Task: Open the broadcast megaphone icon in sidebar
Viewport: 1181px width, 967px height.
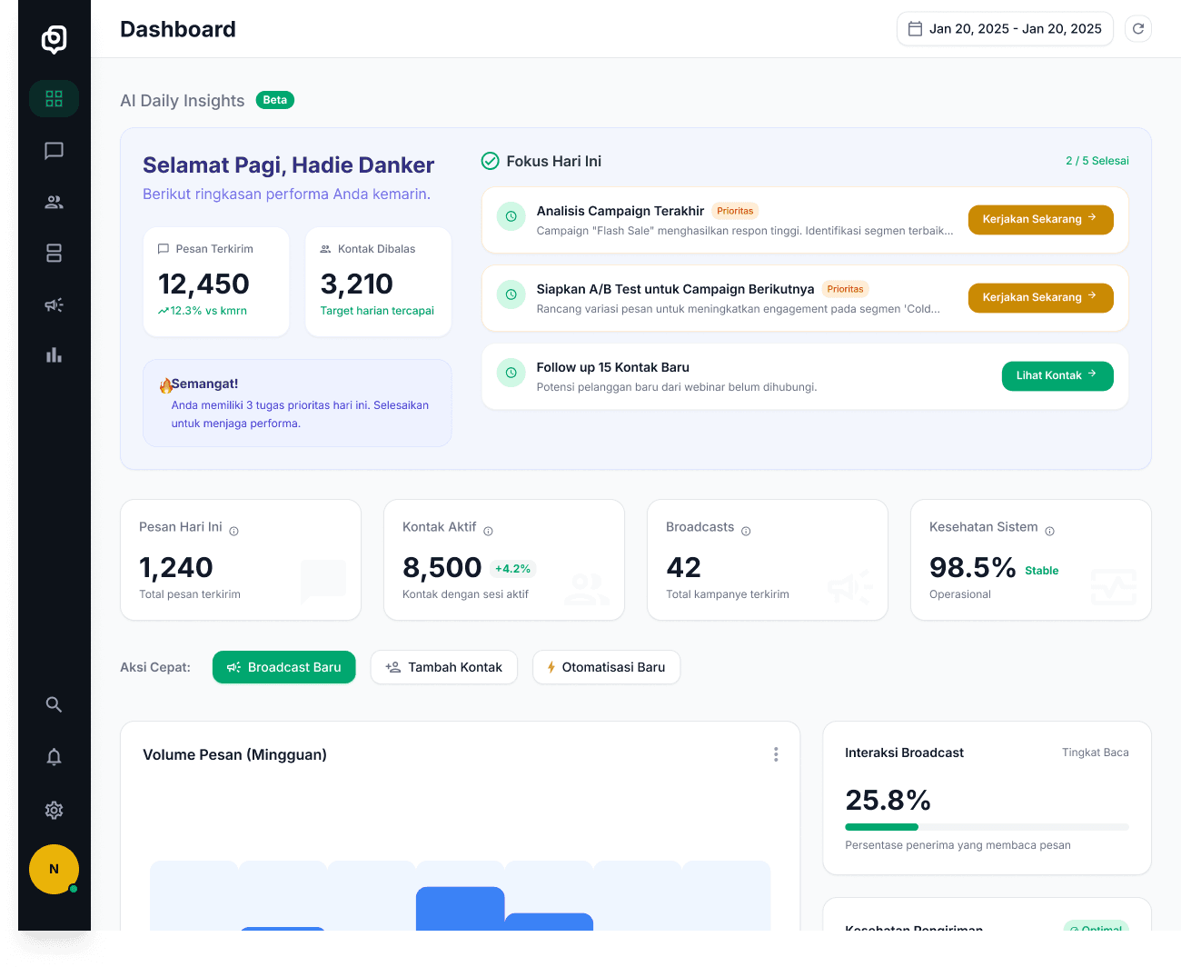Action: click(x=55, y=304)
